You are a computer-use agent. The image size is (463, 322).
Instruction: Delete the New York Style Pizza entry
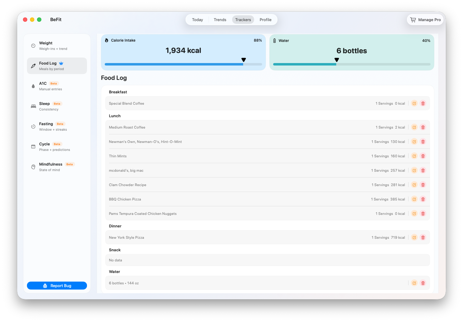point(423,238)
